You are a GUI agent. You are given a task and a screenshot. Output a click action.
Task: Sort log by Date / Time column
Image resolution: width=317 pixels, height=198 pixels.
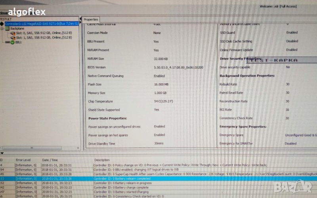click(50, 160)
